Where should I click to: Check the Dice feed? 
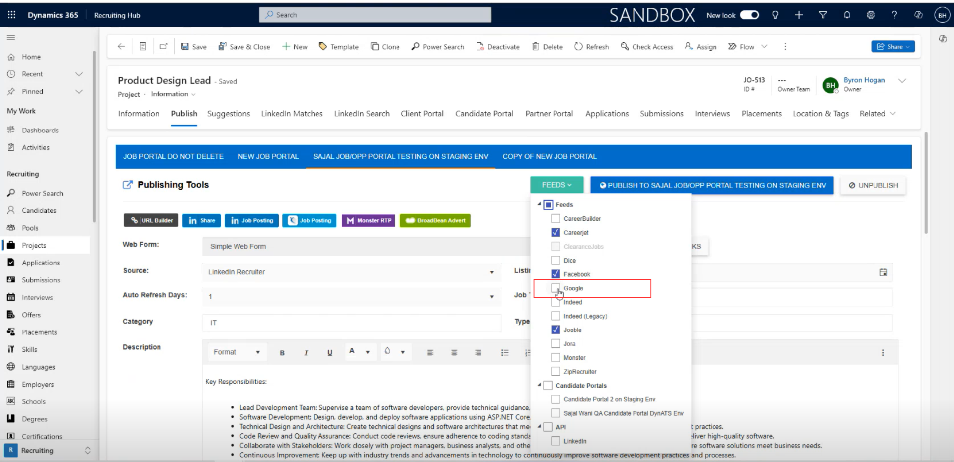click(556, 260)
